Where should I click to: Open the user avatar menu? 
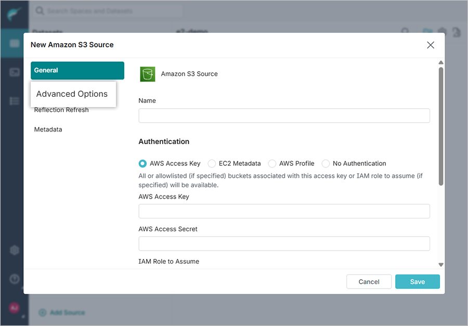tap(14, 307)
